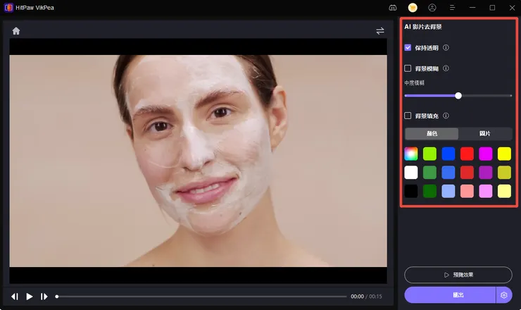Screen dimensions: 521x310
Task: Open the shopping cart purchase icon
Action: coord(413,8)
